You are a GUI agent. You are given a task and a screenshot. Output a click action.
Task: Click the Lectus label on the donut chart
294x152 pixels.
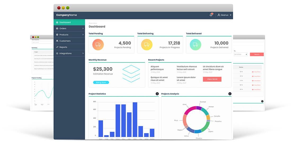[186, 136]
